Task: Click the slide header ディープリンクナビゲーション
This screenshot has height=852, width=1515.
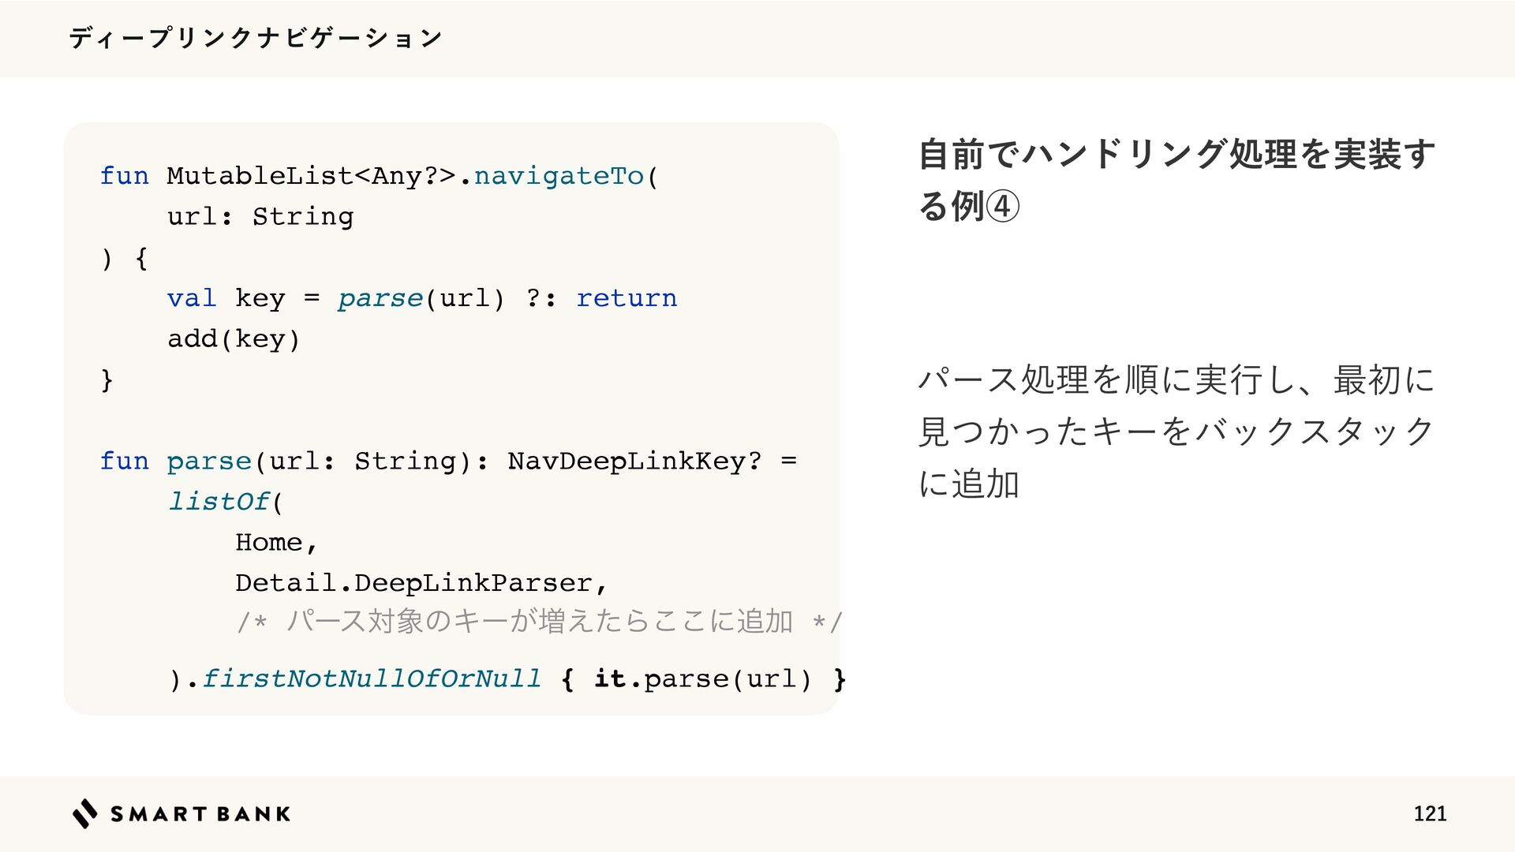Action: tap(256, 38)
